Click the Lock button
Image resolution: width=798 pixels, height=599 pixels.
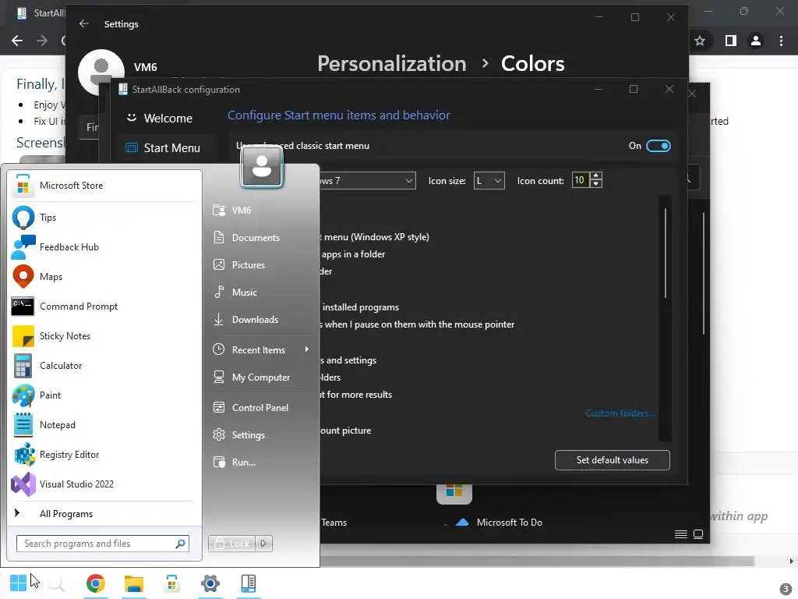(x=231, y=544)
